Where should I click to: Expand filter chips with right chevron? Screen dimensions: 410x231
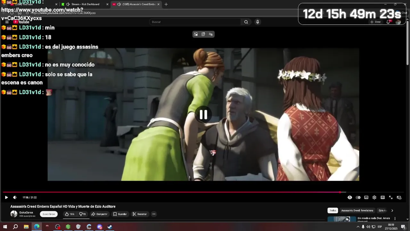[x=392, y=210]
